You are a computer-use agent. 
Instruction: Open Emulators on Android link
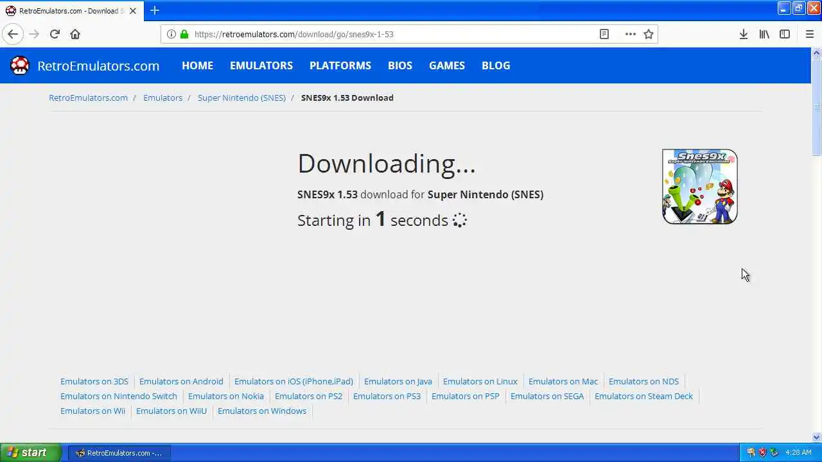click(181, 381)
